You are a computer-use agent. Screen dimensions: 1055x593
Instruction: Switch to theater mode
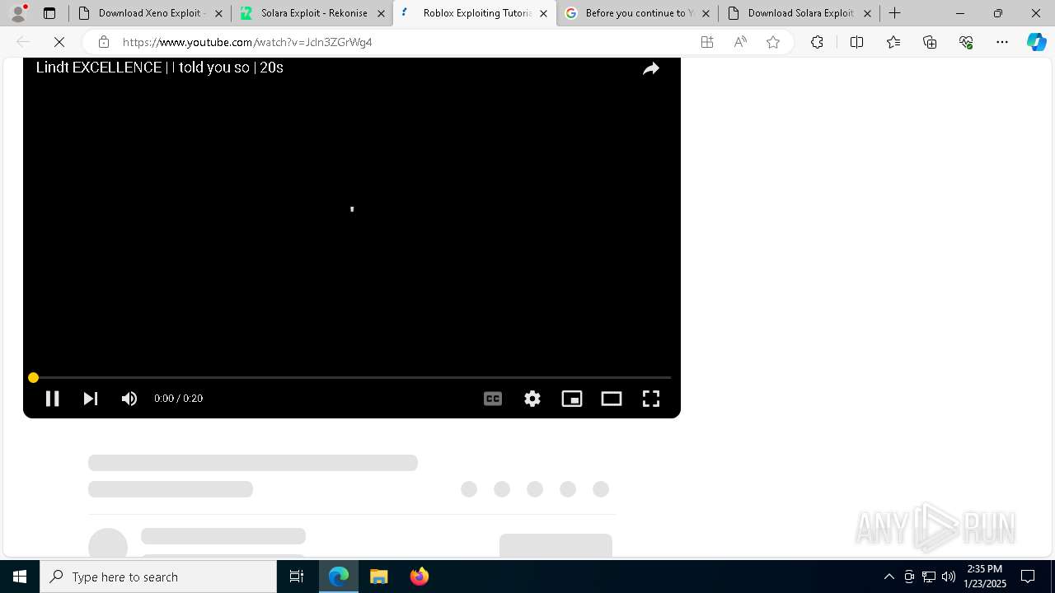[x=612, y=399]
